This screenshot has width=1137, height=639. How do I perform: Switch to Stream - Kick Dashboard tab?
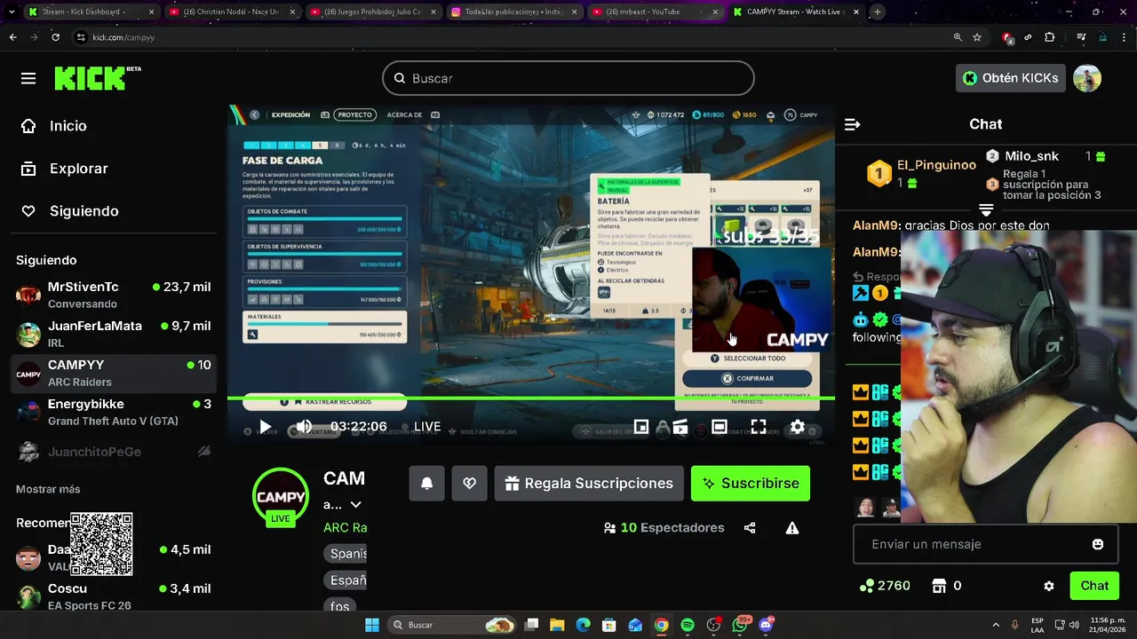[90, 12]
